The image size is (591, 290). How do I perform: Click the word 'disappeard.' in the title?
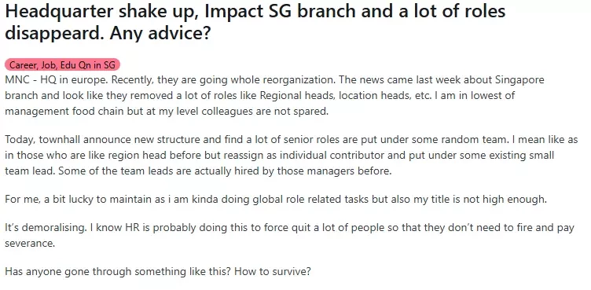point(55,34)
